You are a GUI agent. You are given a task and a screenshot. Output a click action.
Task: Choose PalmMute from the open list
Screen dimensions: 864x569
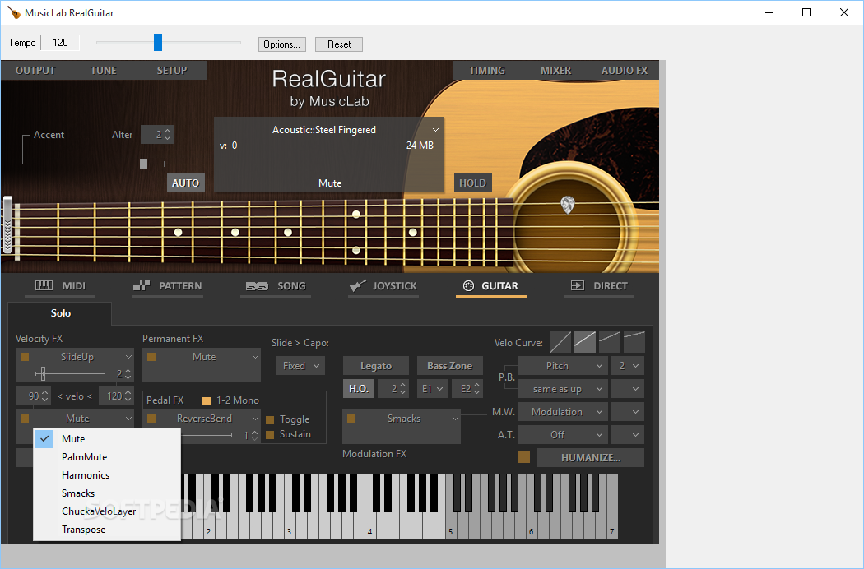point(84,457)
